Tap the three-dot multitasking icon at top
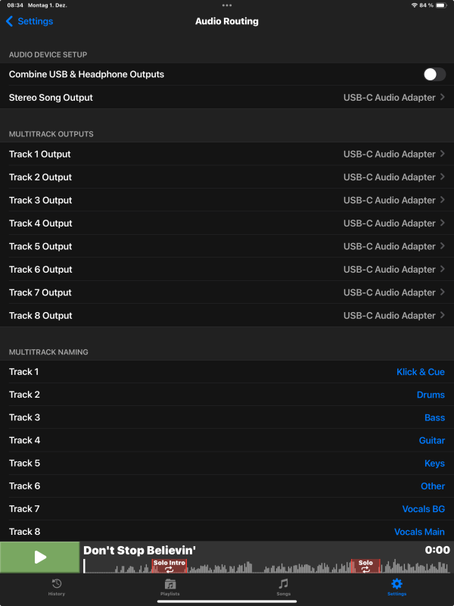Screen dimensions: 454x606 pos(227,5)
